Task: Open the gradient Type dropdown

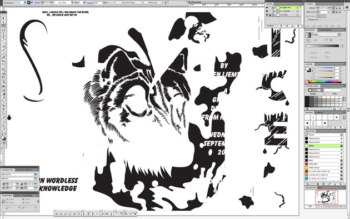Action: coord(329,34)
